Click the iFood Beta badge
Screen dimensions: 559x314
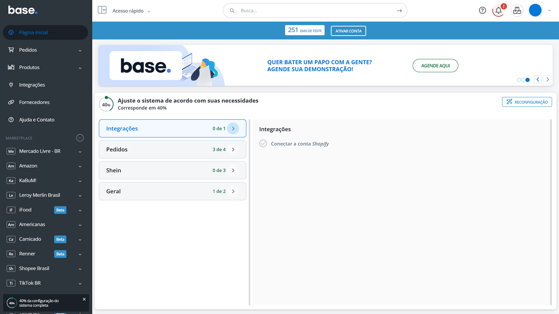[60, 210]
